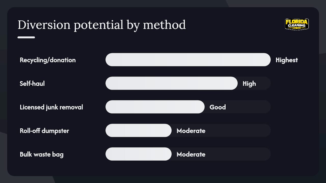Select the Recycling/donation row label
The image size is (326, 183).
tap(48, 60)
